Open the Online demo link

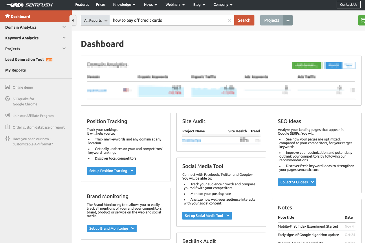tap(23, 87)
